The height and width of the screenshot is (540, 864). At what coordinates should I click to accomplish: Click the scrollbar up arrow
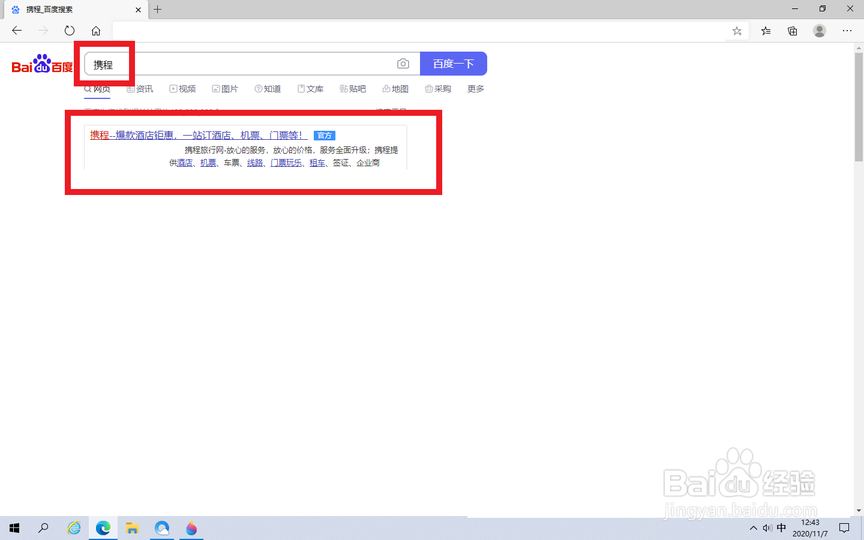pos(859,48)
